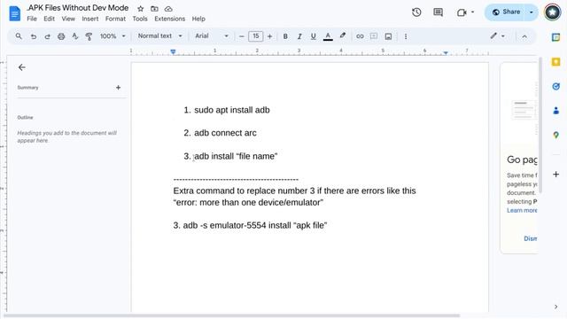
Task: Open the Normal text style dropdown
Action: click(x=159, y=36)
